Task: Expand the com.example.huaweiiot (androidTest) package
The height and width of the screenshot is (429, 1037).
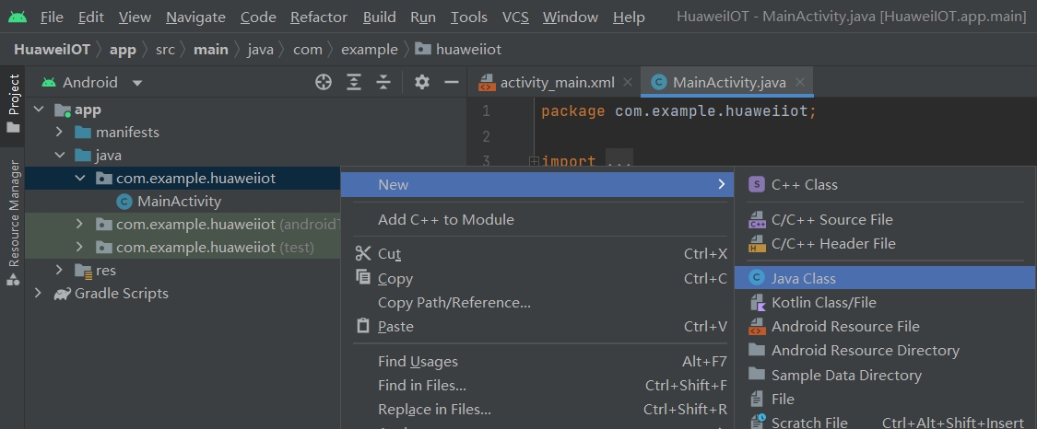Action: [x=79, y=225]
